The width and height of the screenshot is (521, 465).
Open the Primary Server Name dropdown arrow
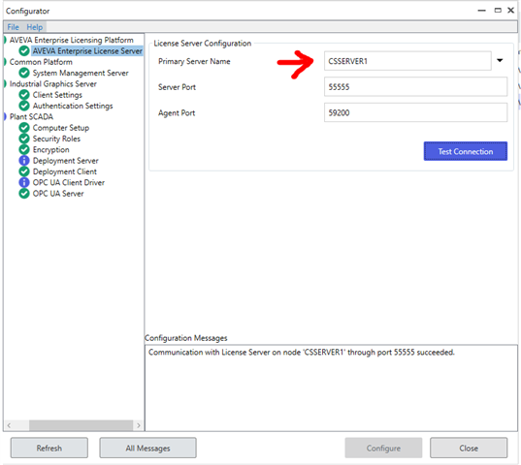tap(500, 60)
